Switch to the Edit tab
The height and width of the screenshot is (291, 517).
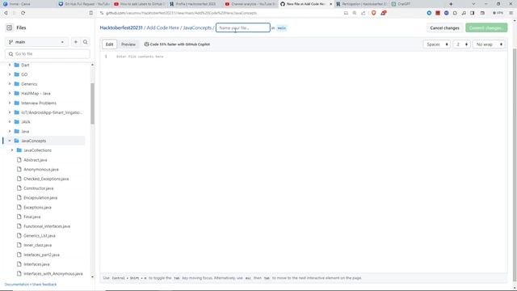(110, 44)
